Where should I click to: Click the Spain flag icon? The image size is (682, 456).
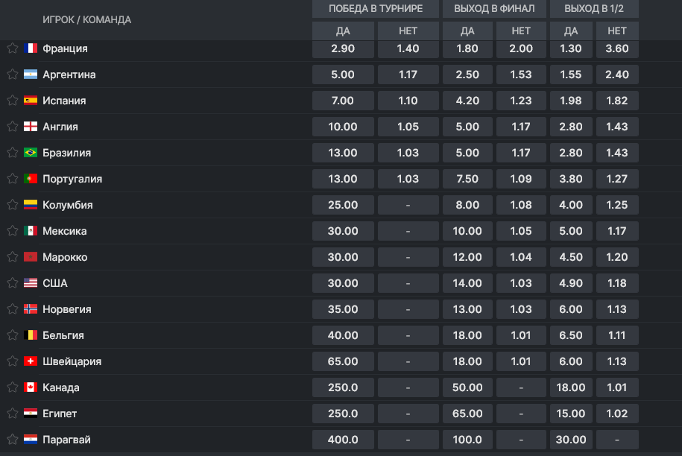pyautogui.click(x=31, y=101)
